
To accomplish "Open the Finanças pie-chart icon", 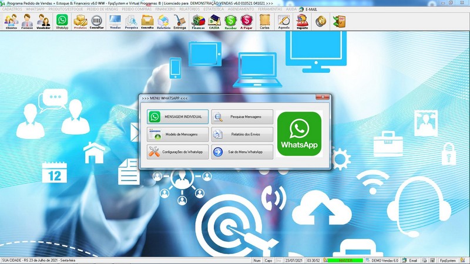I will pyautogui.click(x=198, y=22).
